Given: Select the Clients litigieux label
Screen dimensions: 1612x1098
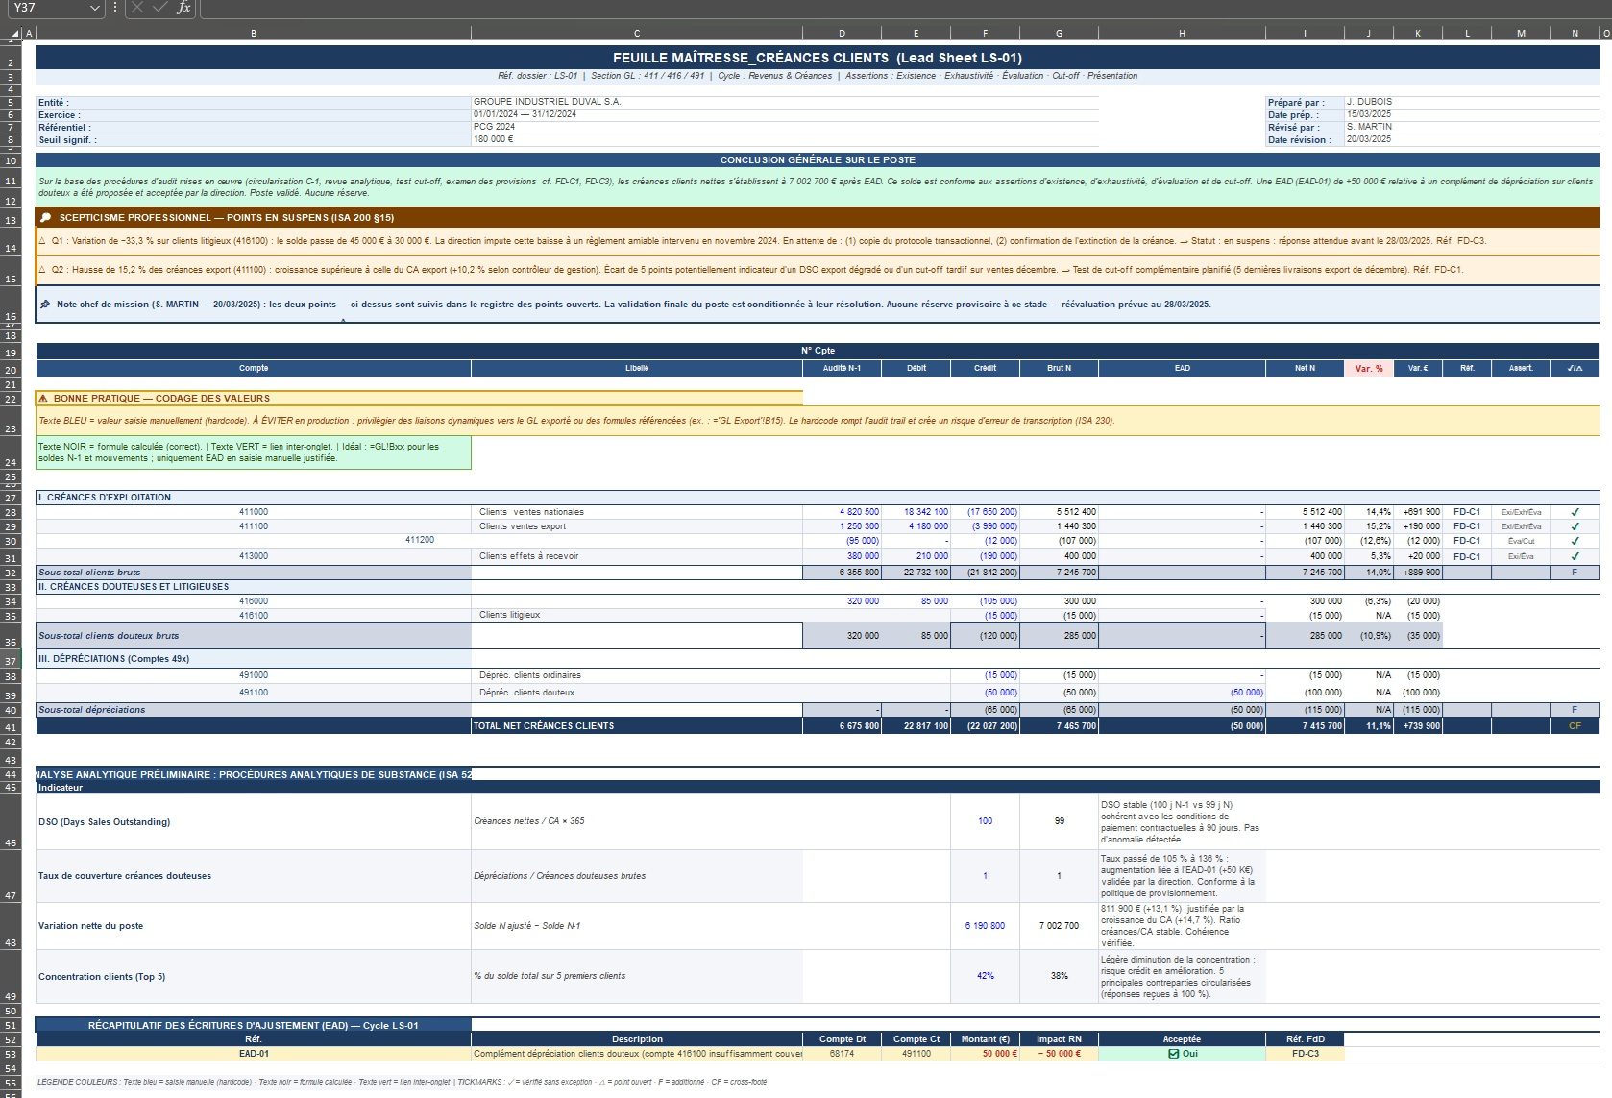Looking at the screenshot, I should point(510,615).
